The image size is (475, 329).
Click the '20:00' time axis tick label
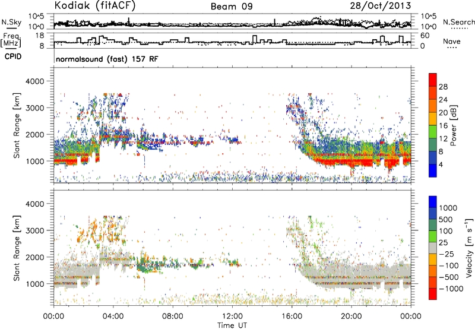click(351, 317)
